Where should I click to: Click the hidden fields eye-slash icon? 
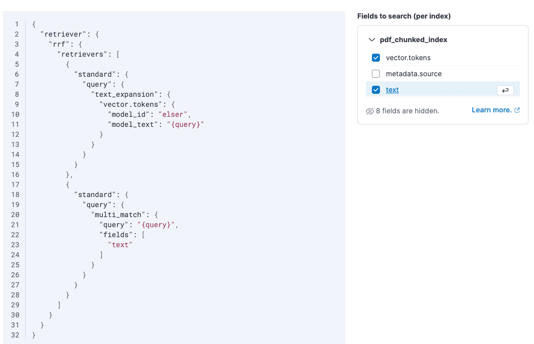pyautogui.click(x=370, y=111)
